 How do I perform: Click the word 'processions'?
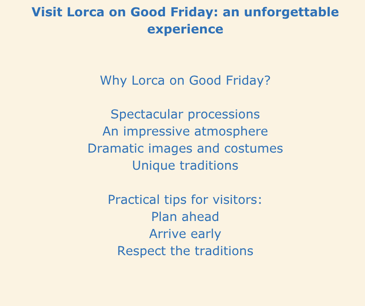tap(224, 115)
